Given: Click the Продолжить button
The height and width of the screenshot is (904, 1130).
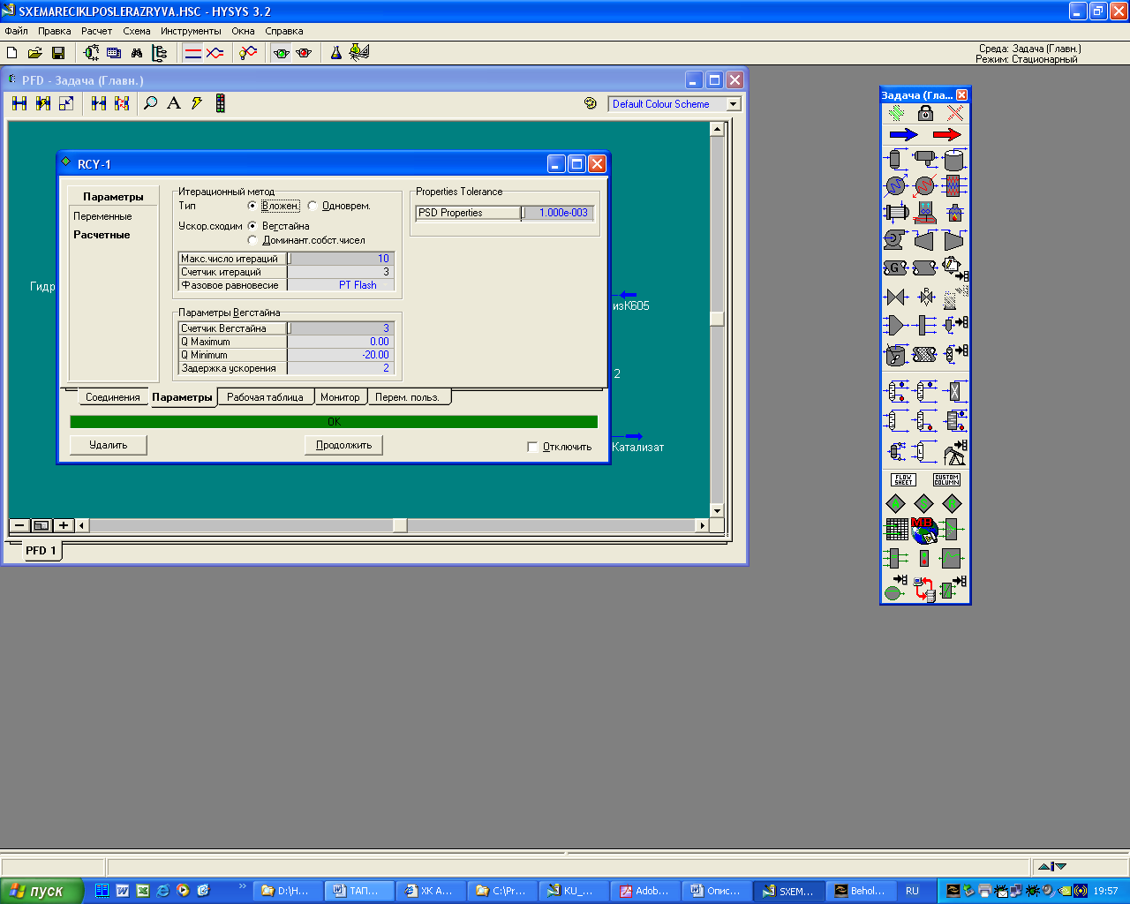Looking at the screenshot, I should click(343, 445).
